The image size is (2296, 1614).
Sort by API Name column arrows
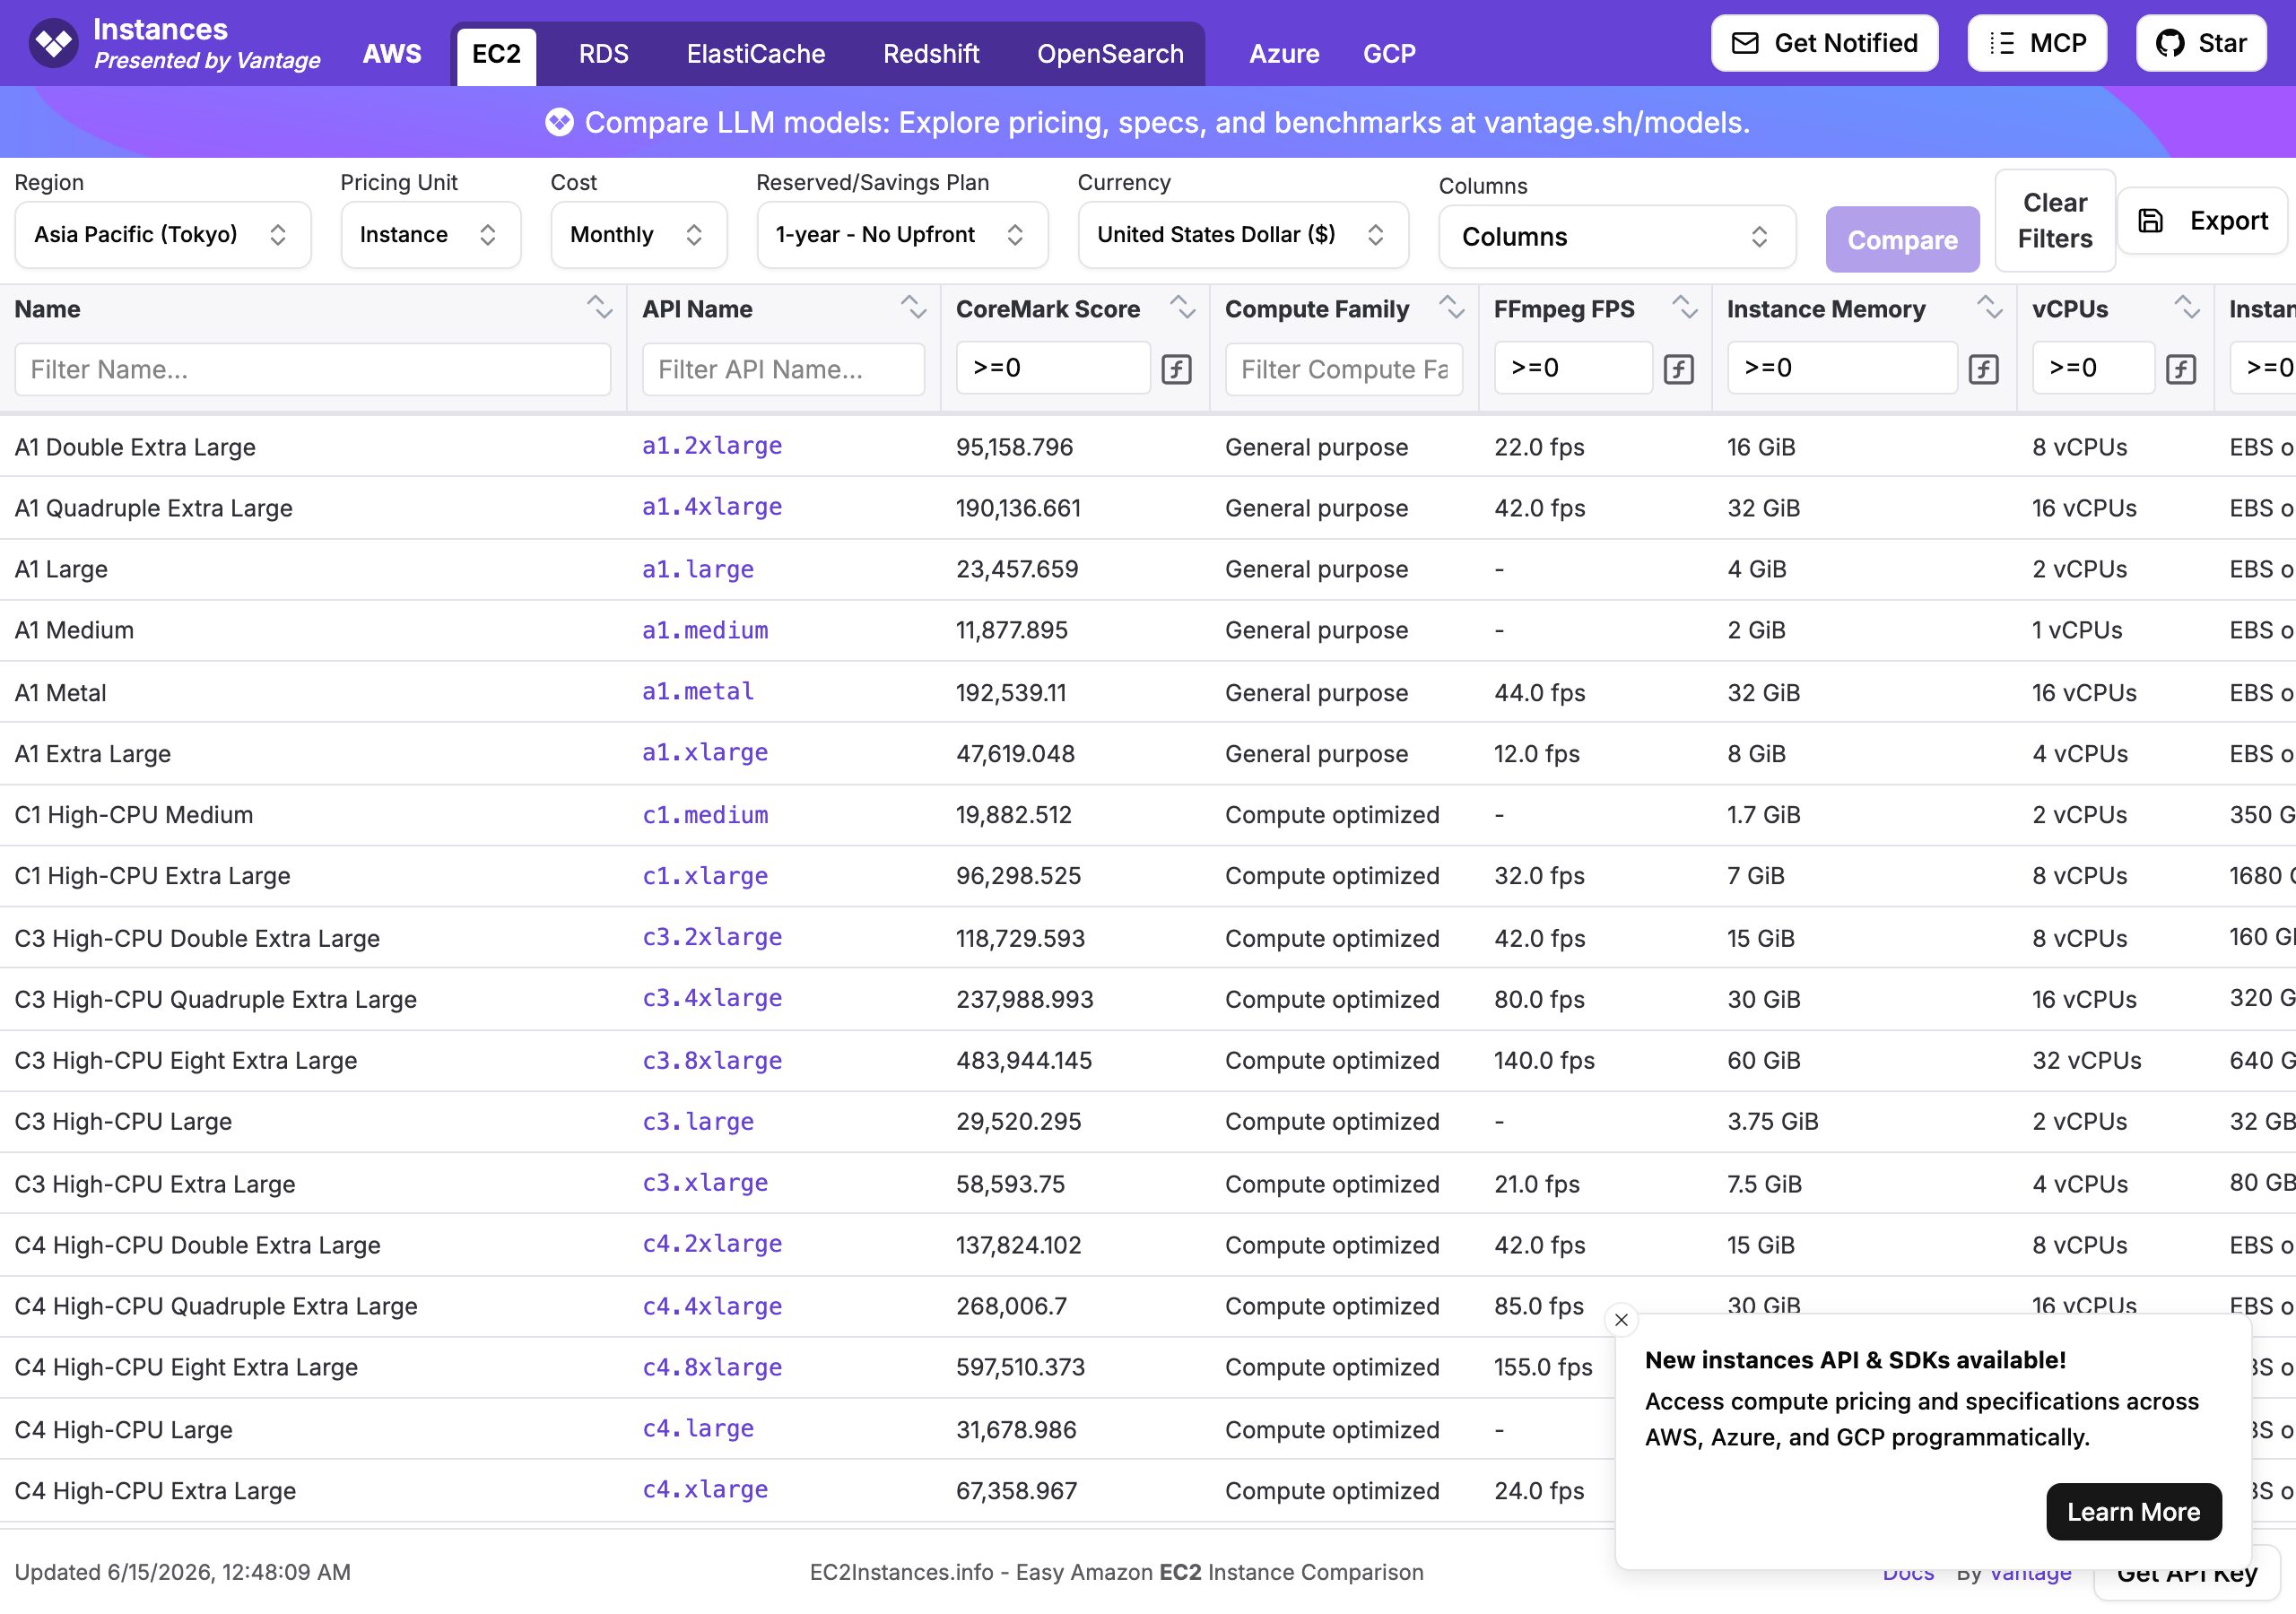pos(913,308)
